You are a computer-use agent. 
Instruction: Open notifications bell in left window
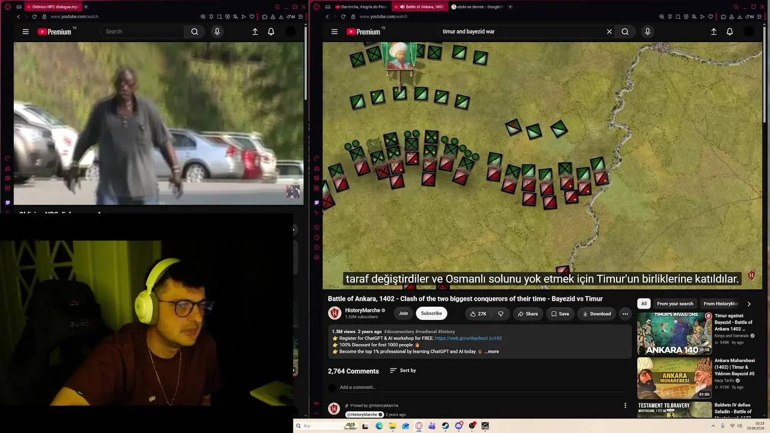(271, 32)
